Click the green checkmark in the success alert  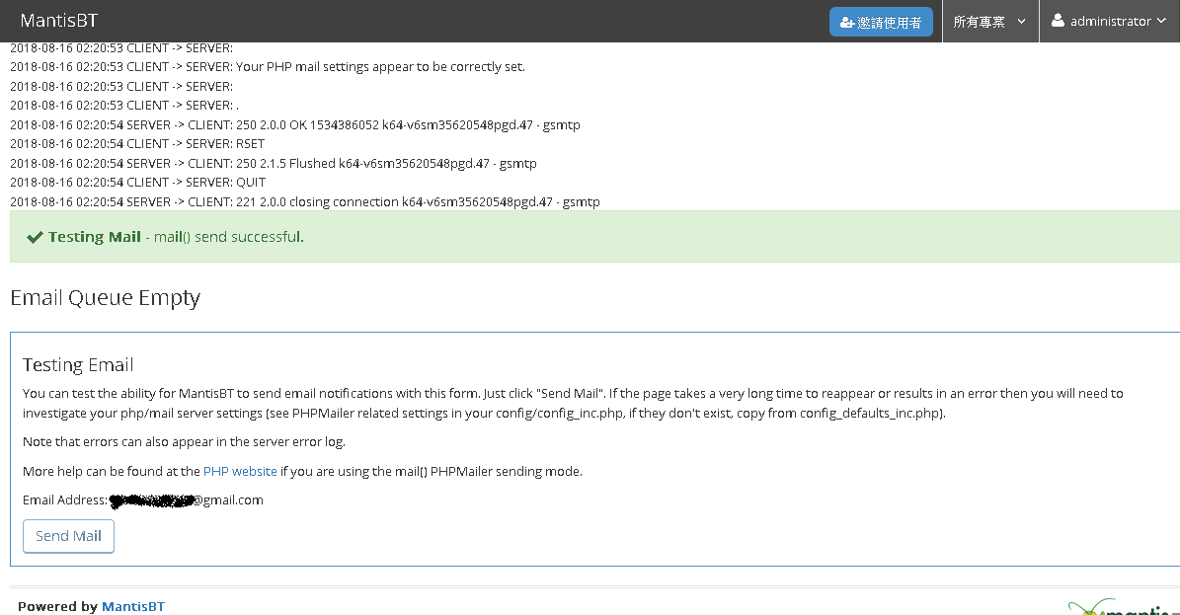click(x=35, y=237)
